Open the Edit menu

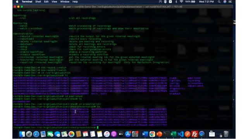46,2
